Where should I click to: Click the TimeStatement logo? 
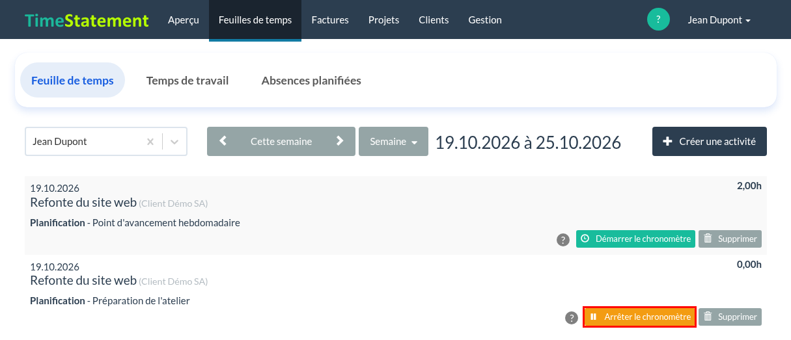tap(87, 20)
